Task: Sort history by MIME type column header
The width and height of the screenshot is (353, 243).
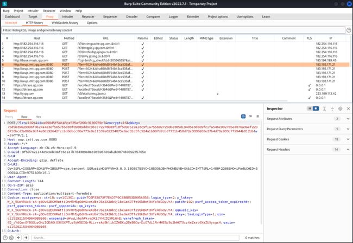Action: tap(206, 38)
